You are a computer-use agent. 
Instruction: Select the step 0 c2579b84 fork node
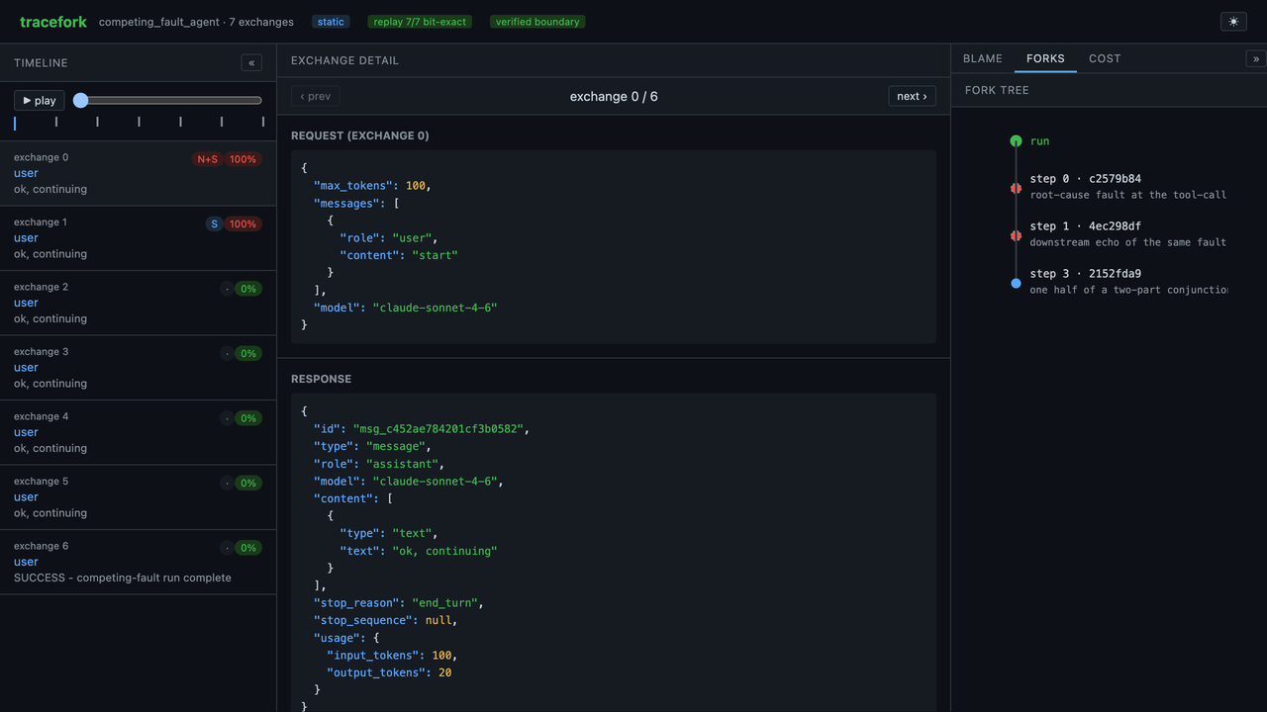(x=1016, y=188)
